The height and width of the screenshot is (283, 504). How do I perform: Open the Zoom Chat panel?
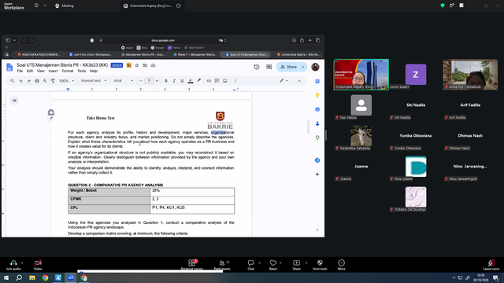coord(250,263)
